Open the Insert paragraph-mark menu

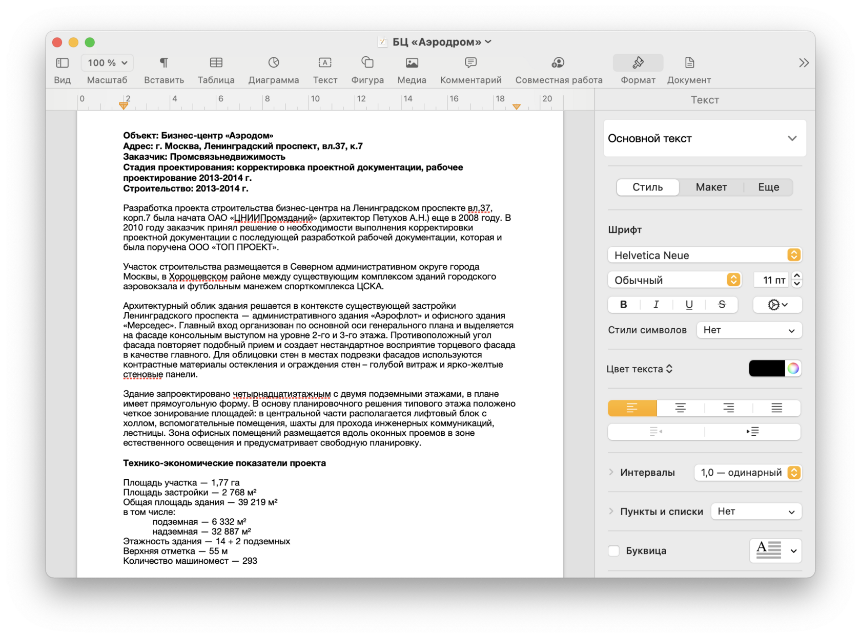pos(163,63)
